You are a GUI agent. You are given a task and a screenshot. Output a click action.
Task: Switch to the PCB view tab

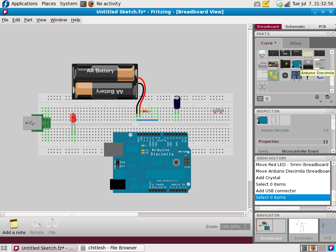click(322, 27)
